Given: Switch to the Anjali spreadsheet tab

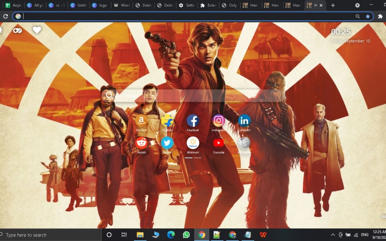Looking at the screenshot, I should (x=14, y=5).
